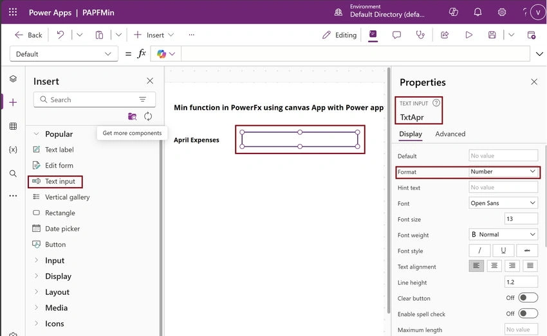The image size is (547, 336).
Task: Insert a Date picker control
Action: tap(62, 229)
